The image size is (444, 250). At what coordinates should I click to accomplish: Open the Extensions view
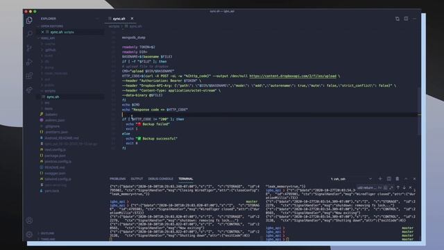coord(29,76)
